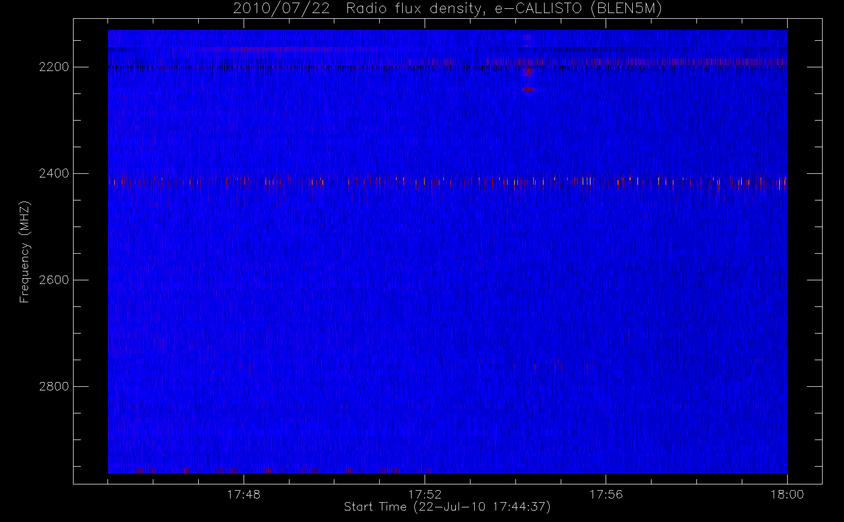Select the 2200 frequency tick label

54,67
